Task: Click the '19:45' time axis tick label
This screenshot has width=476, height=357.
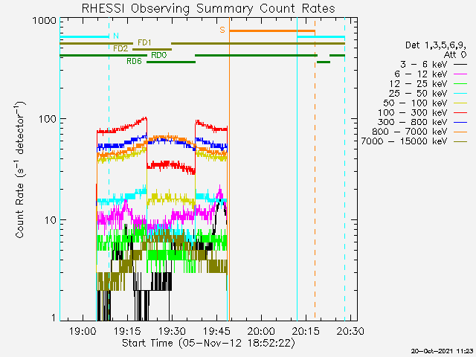Action: pos(216,331)
